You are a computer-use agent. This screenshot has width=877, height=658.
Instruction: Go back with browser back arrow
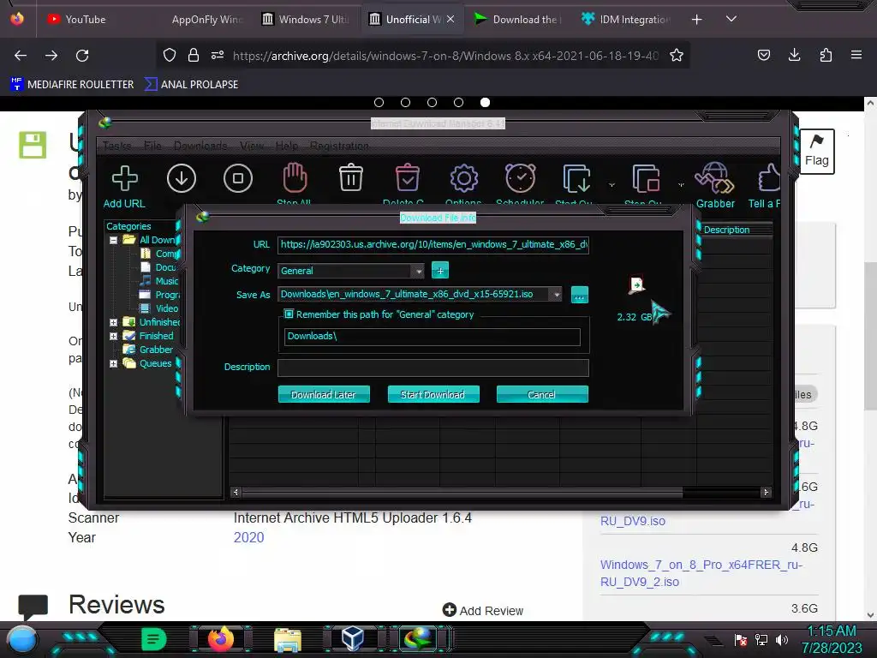(x=21, y=56)
